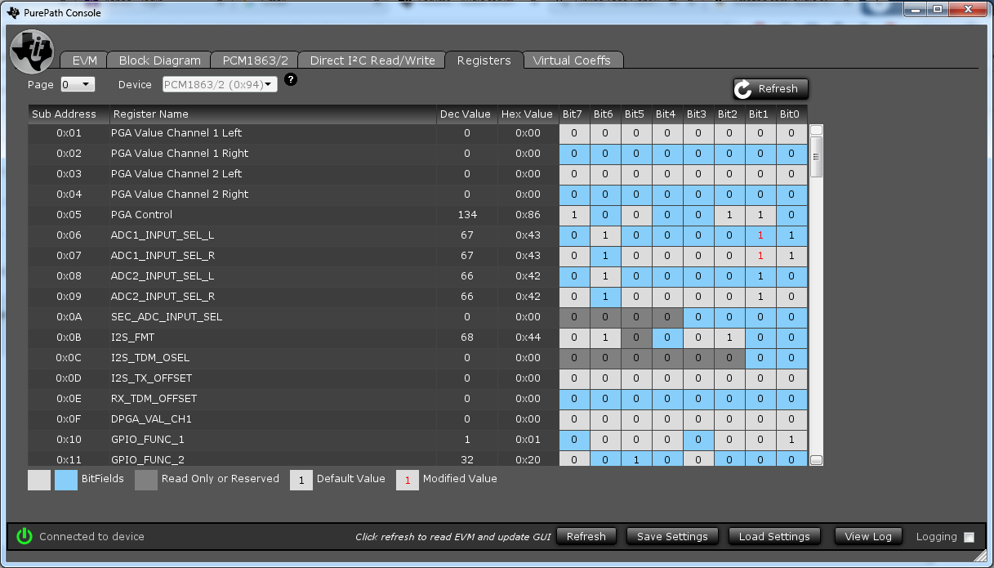Click the scrollbar up arrow of register table
The image size is (994, 568).
(816, 129)
